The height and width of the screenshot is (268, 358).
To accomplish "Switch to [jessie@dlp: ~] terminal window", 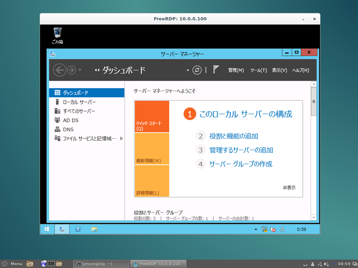I will point(102,264).
